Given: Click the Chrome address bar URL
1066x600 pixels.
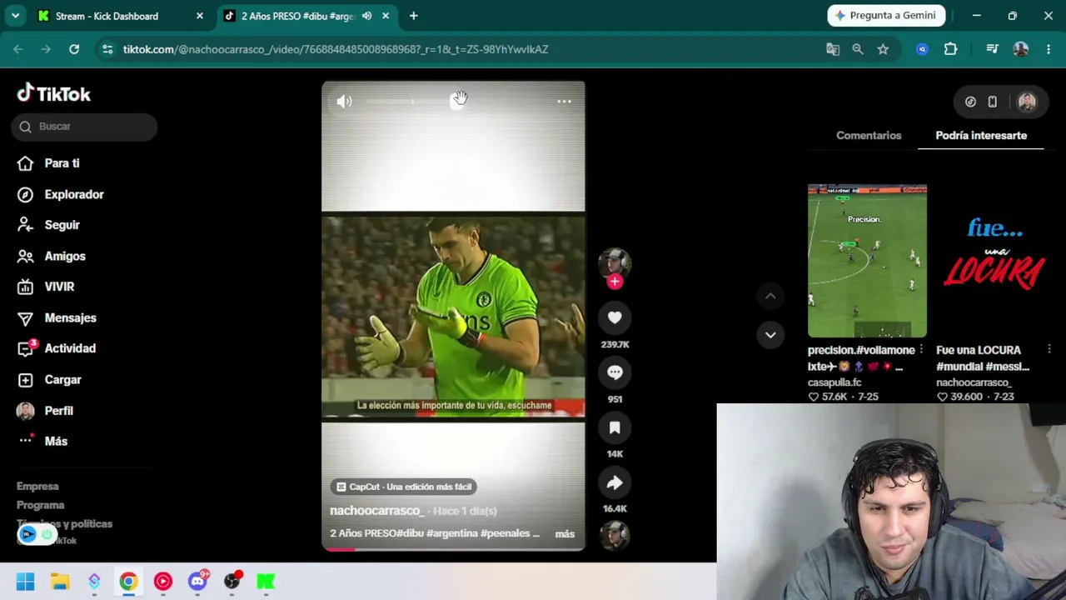Looking at the screenshot, I should 336,49.
